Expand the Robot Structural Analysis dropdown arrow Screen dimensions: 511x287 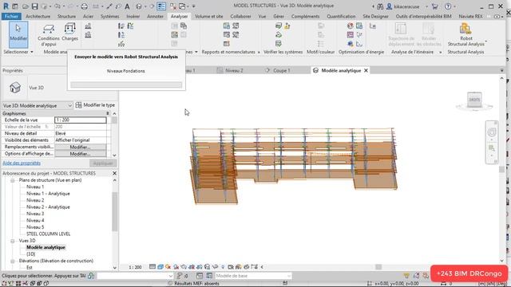click(x=486, y=41)
